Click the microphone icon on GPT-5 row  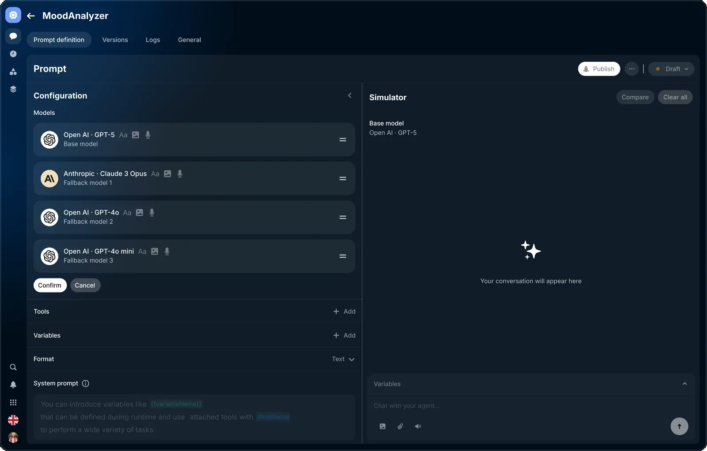(x=148, y=135)
